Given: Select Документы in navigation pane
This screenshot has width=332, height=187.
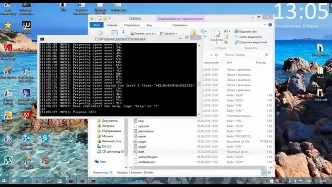Looking at the screenshot, I should [x=107, y=121].
